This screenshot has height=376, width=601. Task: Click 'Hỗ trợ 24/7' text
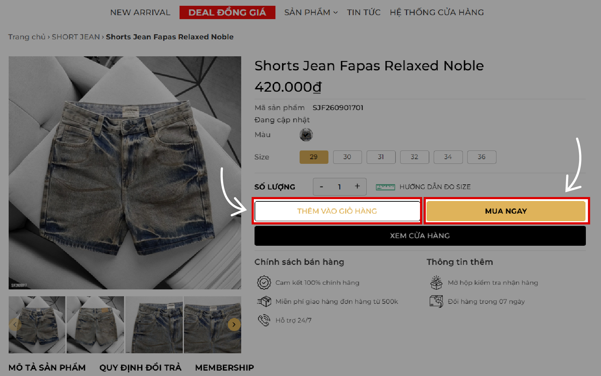tap(293, 320)
